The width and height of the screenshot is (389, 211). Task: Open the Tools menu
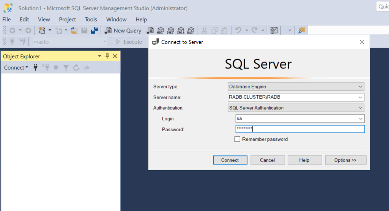(91, 19)
